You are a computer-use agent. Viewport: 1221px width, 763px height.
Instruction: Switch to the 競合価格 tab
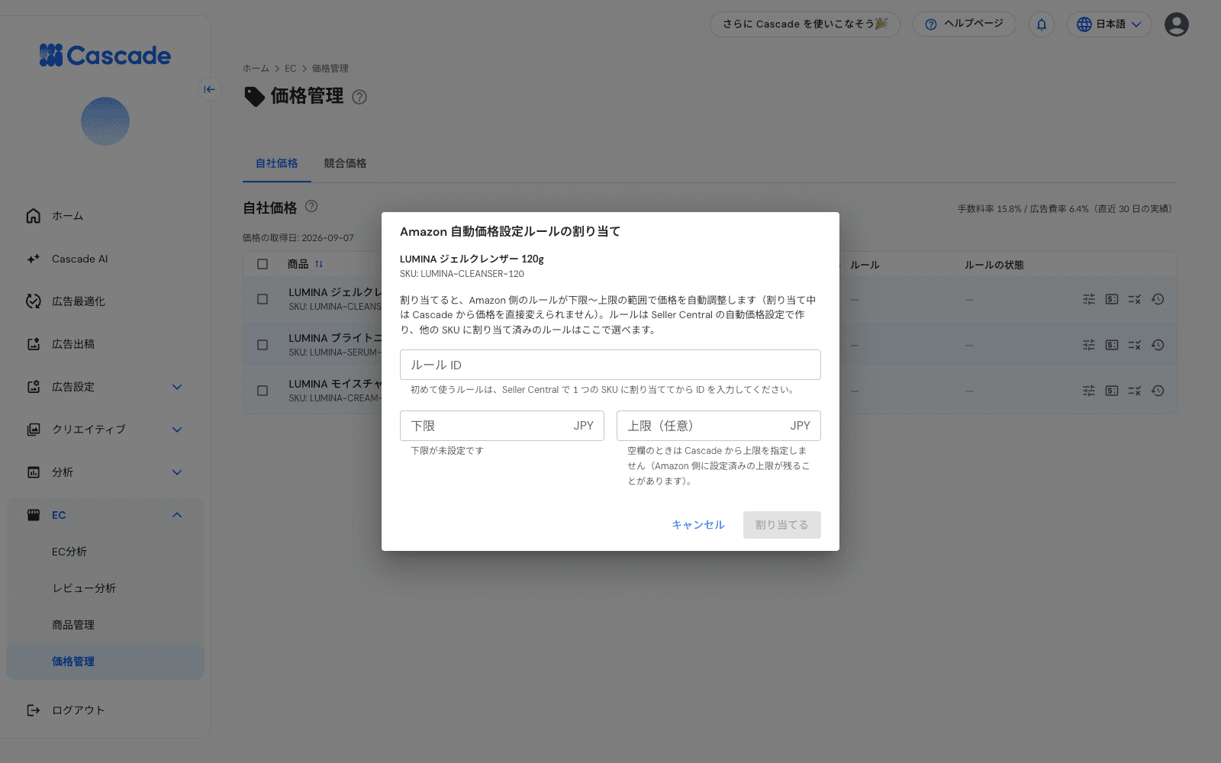[x=345, y=163]
